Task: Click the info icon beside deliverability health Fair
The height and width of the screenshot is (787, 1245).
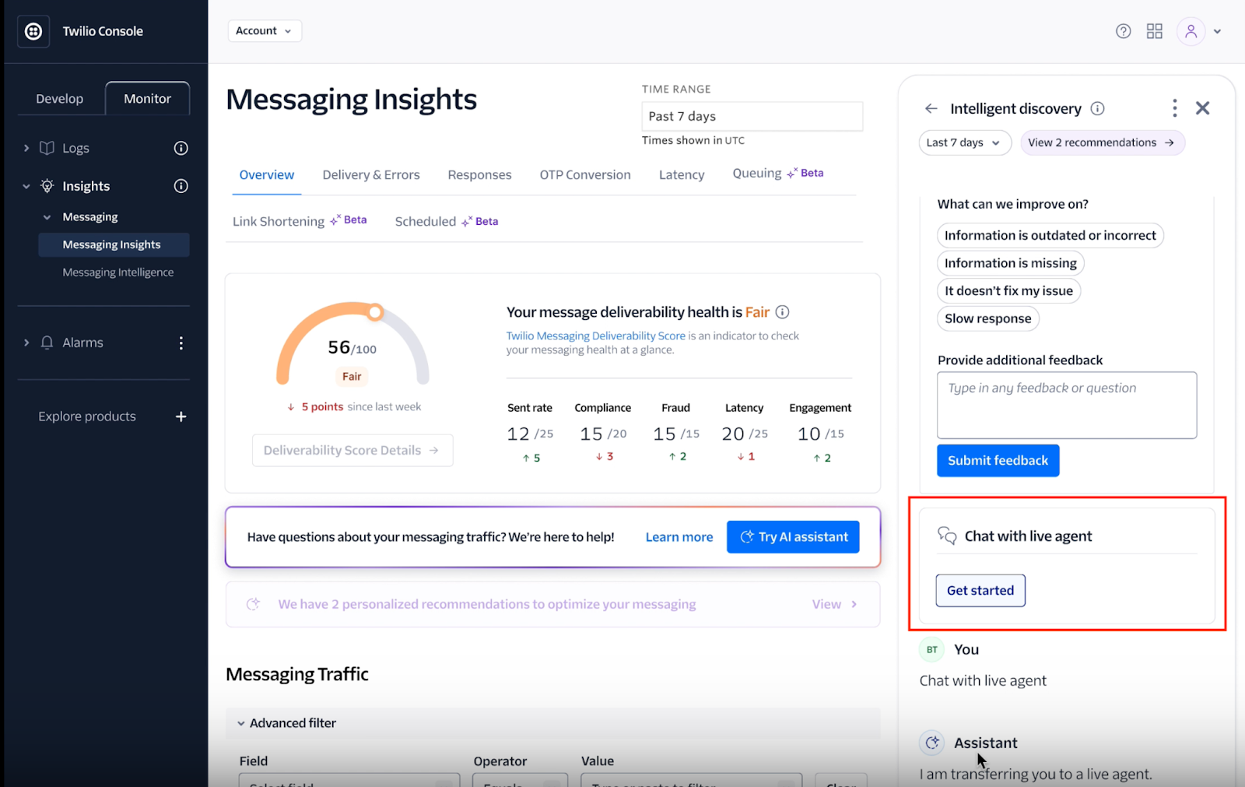Action: 783,312
